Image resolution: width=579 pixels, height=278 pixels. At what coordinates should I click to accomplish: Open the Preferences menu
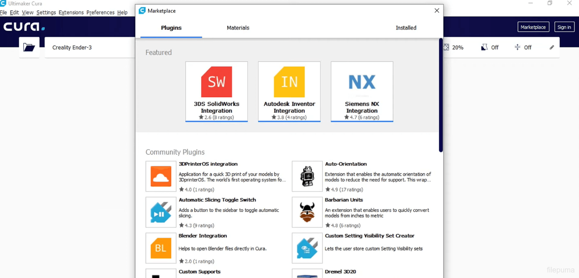(100, 13)
